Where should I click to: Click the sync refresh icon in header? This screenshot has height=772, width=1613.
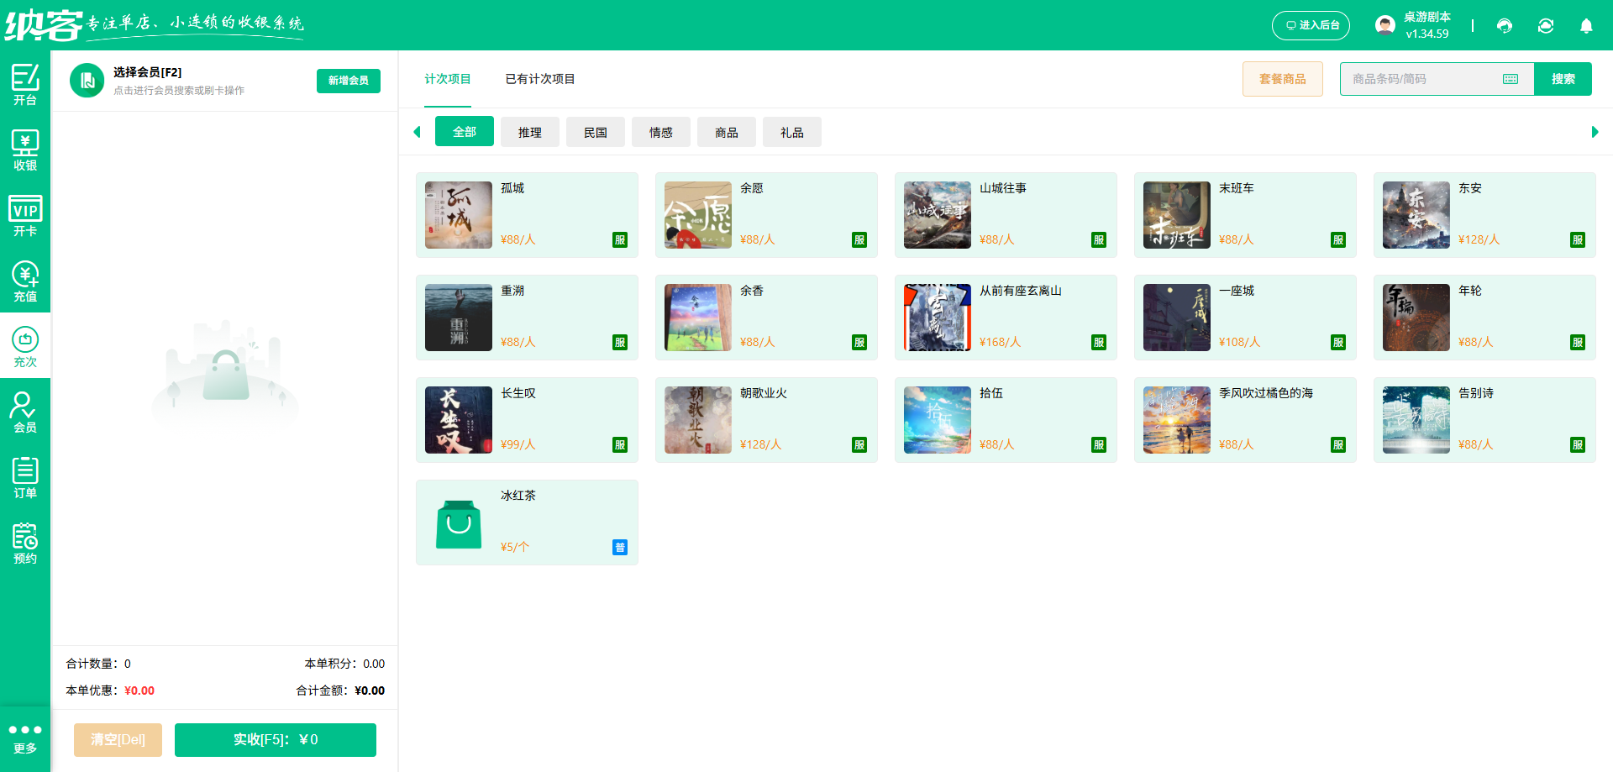coord(1546,26)
